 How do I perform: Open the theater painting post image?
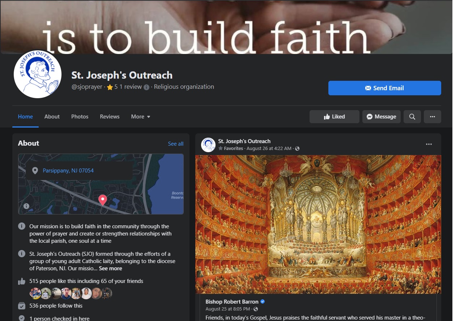[x=318, y=225]
